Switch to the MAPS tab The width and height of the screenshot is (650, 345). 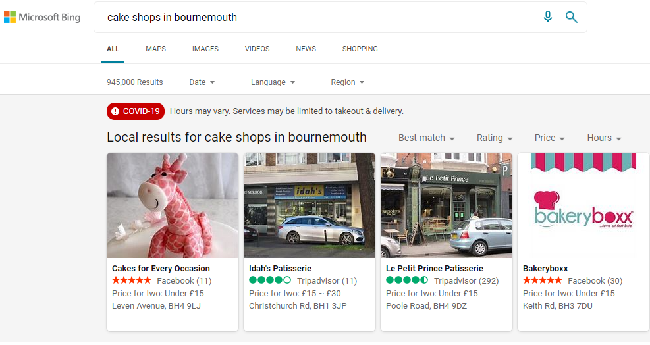pyautogui.click(x=155, y=49)
